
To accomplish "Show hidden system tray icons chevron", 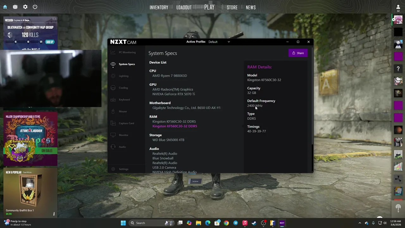I will pos(360,223).
